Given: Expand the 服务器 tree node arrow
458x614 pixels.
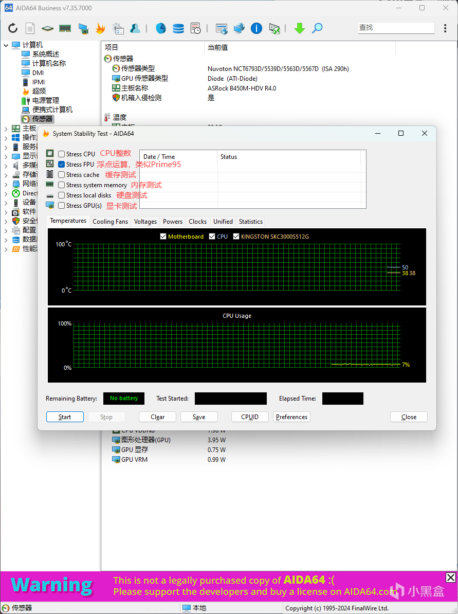Looking at the screenshot, I should pyautogui.click(x=6, y=147).
